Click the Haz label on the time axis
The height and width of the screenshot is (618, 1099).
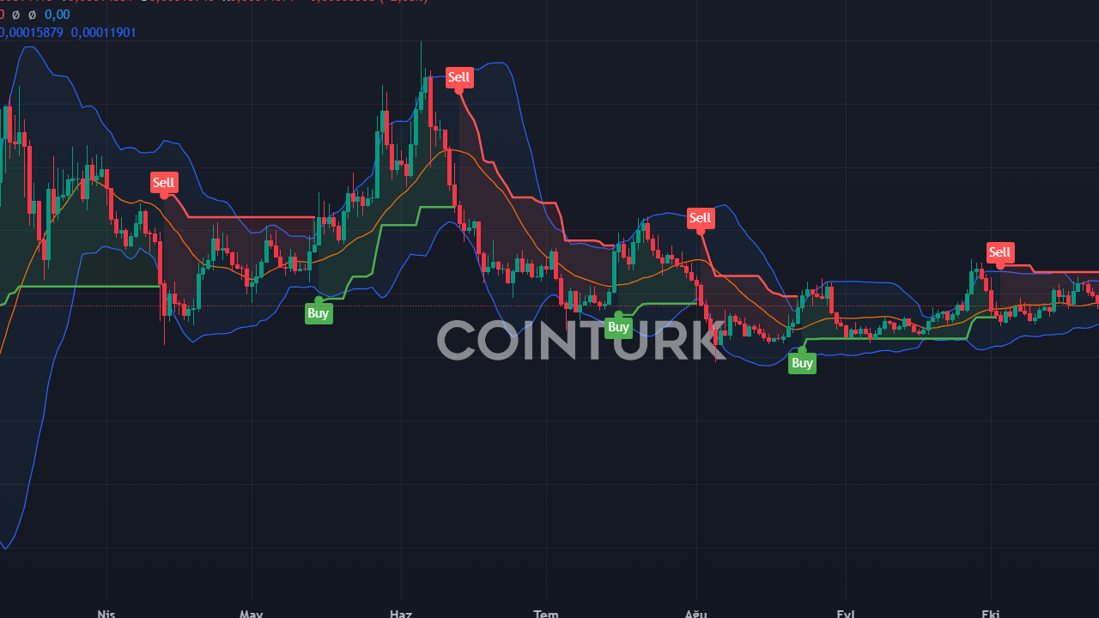pyautogui.click(x=401, y=613)
